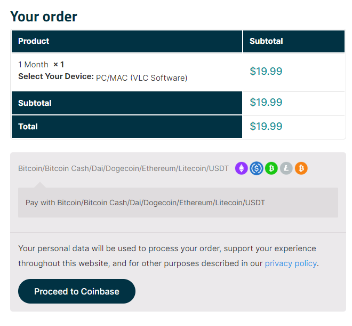The height and width of the screenshot is (326, 352).
Task: Click the Total row $19.99 amount
Action: [x=266, y=127]
